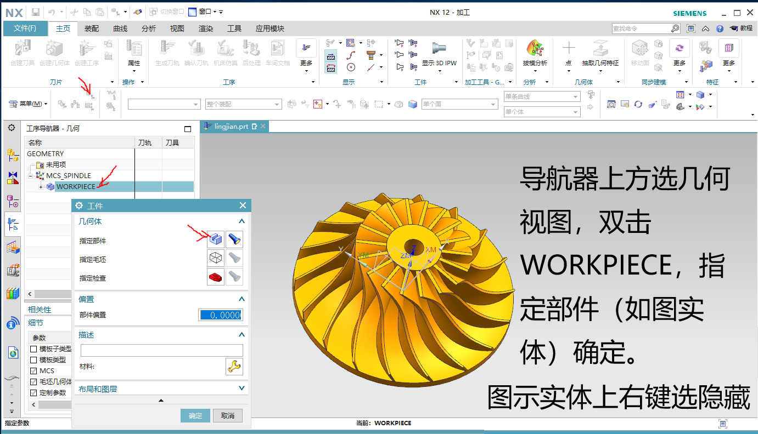The height and width of the screenshot is (434, 758).
Task: Toggle the MCS checkbox
Action: (33, 371)
